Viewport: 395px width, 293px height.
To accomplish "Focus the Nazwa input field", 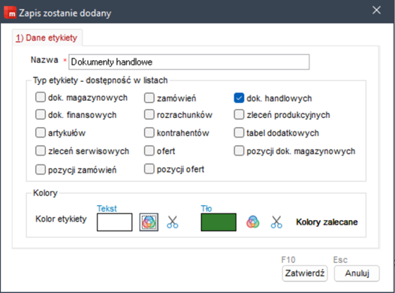I will (189, 62).
